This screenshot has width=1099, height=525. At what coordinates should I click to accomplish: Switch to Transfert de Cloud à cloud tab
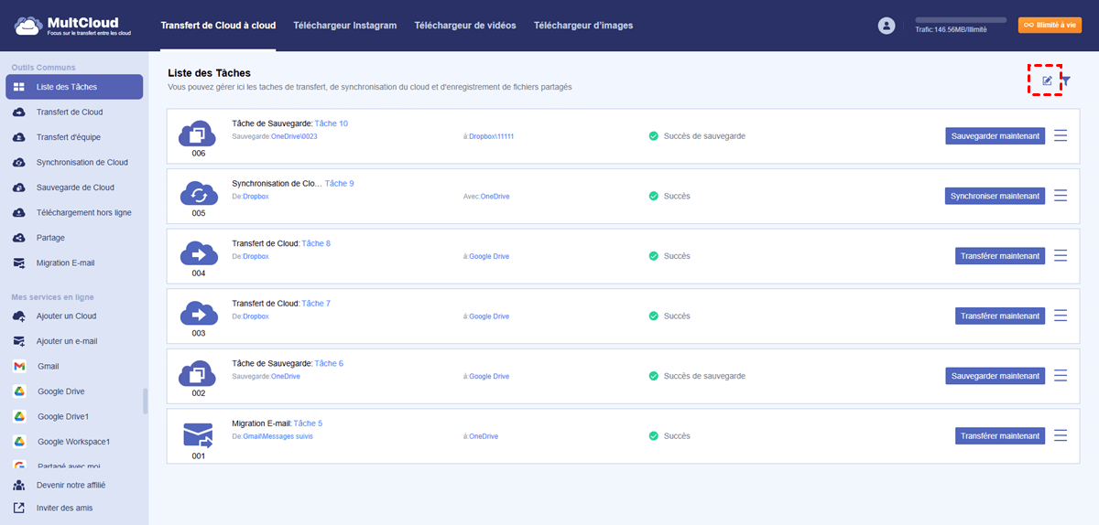click(218, 26)
